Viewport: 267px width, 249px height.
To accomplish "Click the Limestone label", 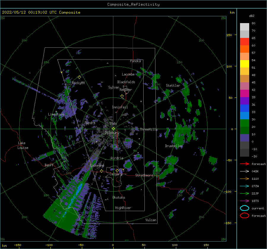I will click(56, 114).
